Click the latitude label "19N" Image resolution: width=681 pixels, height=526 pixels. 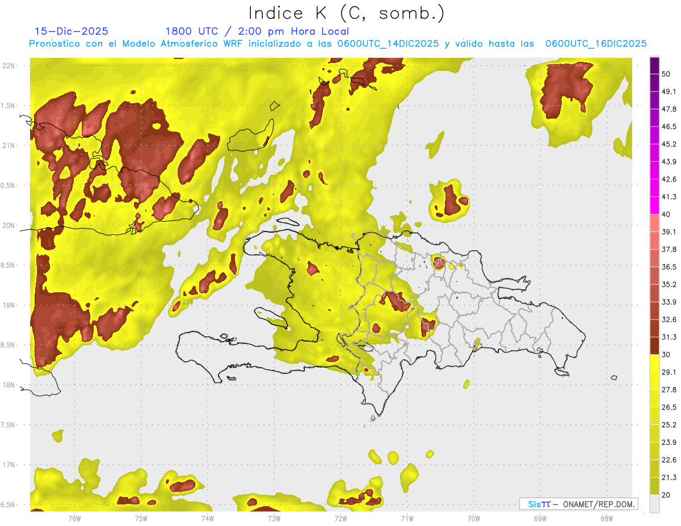(9, 305)
